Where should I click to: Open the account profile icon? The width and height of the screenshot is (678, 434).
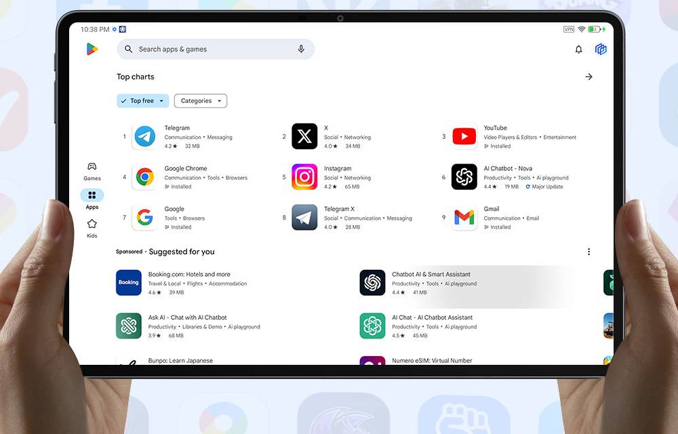(601, 50)
